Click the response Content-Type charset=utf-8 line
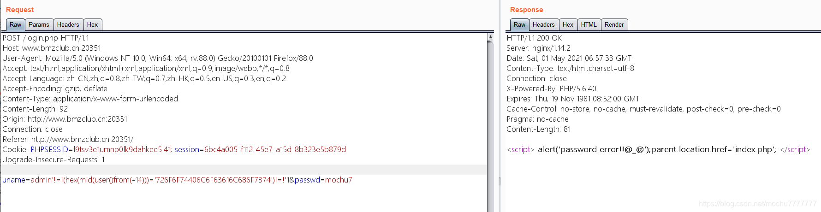821x212 pixels. 570,68
